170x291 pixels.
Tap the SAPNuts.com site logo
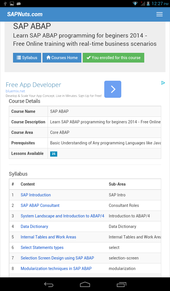[25, 14]
